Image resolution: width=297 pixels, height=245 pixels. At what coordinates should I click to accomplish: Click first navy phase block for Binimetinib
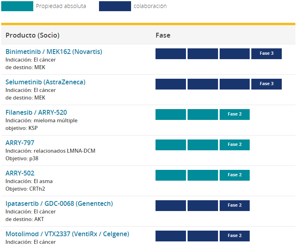coord(171,54)
